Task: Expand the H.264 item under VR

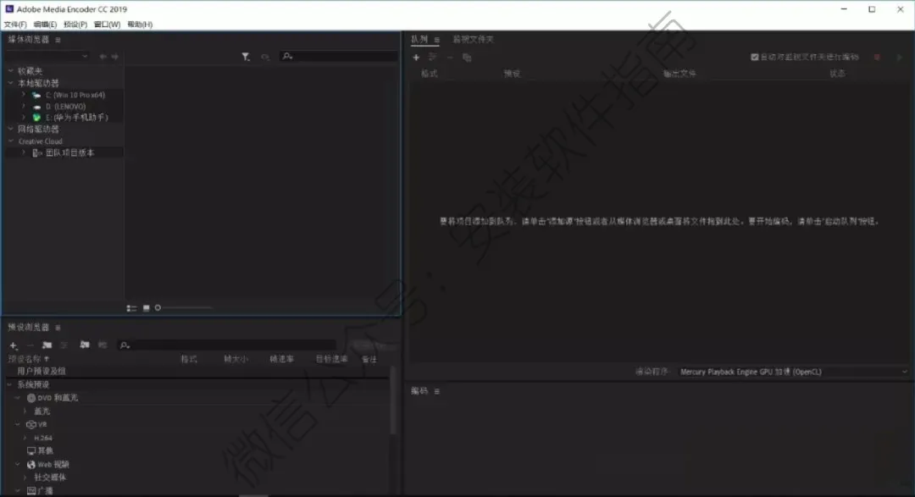Action: 25,438
